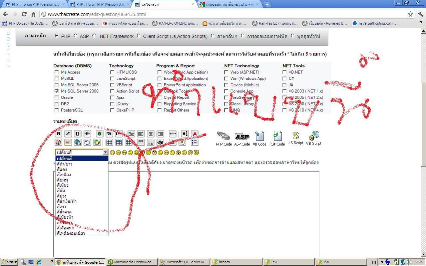
Task: Check the PostgreSQL checkbox
Action: pyautogui.click(x=57, y=110)
